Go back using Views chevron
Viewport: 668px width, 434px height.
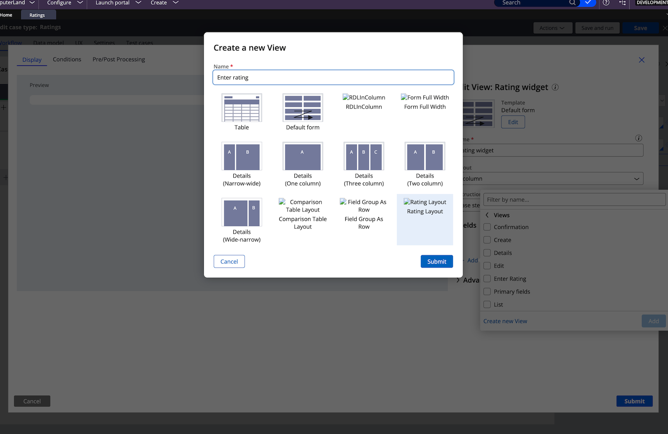(x=487, y=215)
